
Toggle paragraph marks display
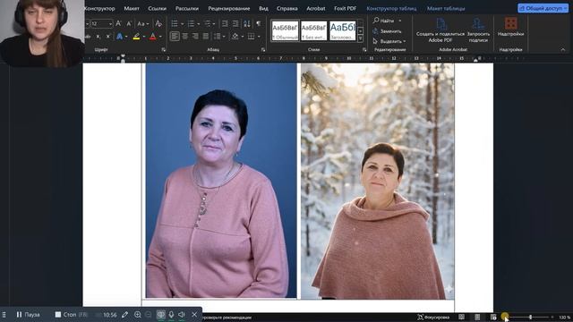[259, 24]
